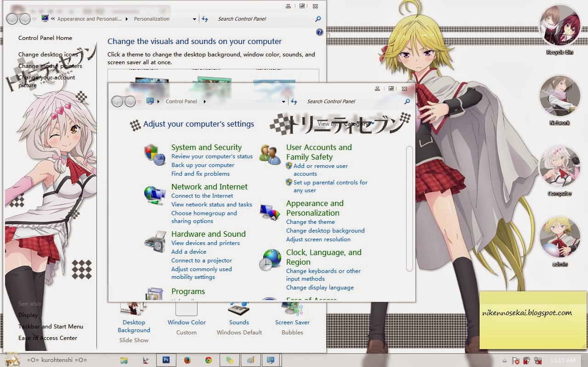Screen dimensions: 588x367
Task: Open Computer desktop icon
Action: (x=559, y=167)
